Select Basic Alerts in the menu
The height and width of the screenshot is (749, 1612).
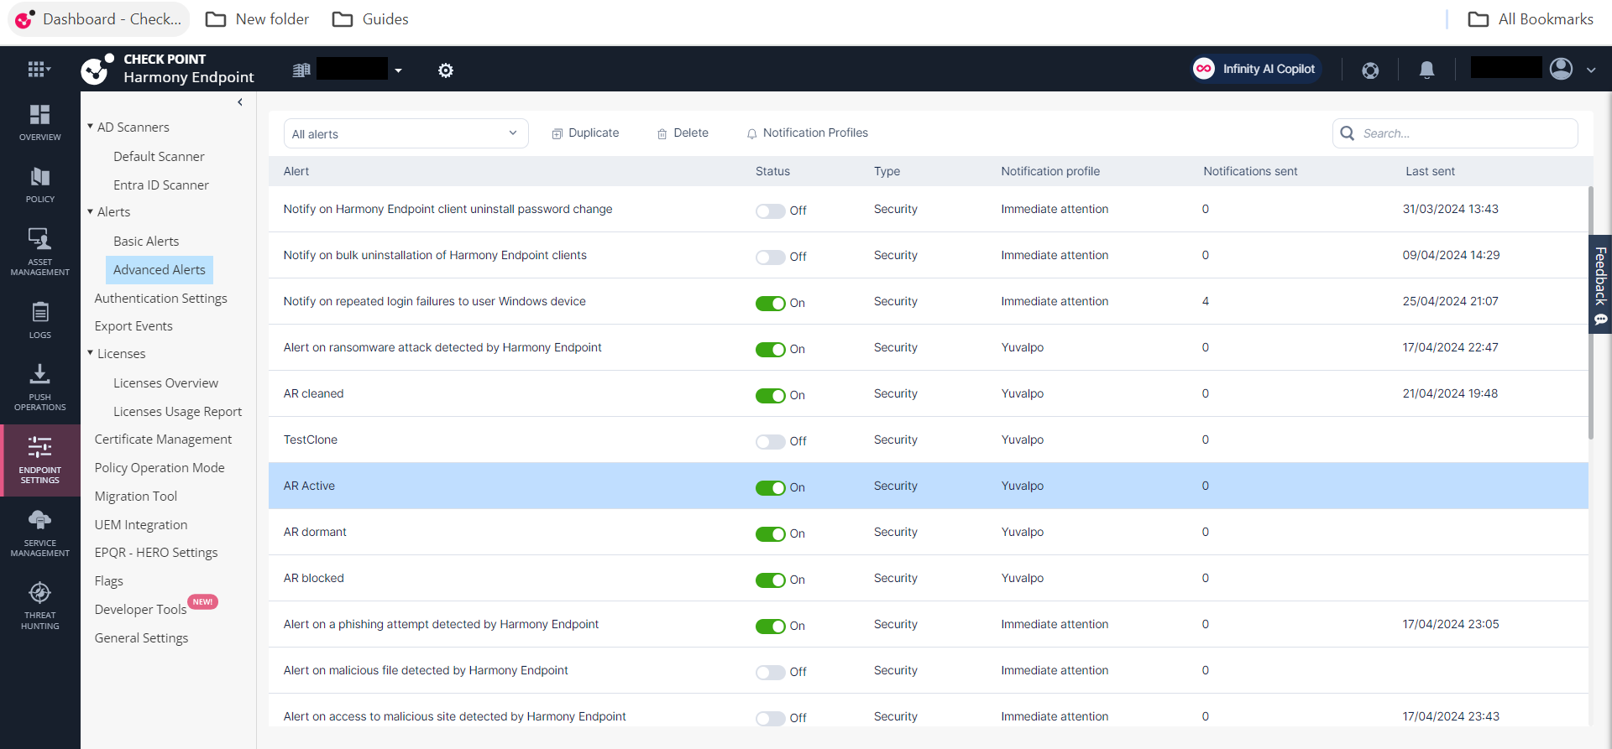(x=146, y=241)
